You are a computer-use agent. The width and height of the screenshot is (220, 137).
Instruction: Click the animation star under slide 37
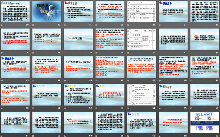click(x=33, y=53)
